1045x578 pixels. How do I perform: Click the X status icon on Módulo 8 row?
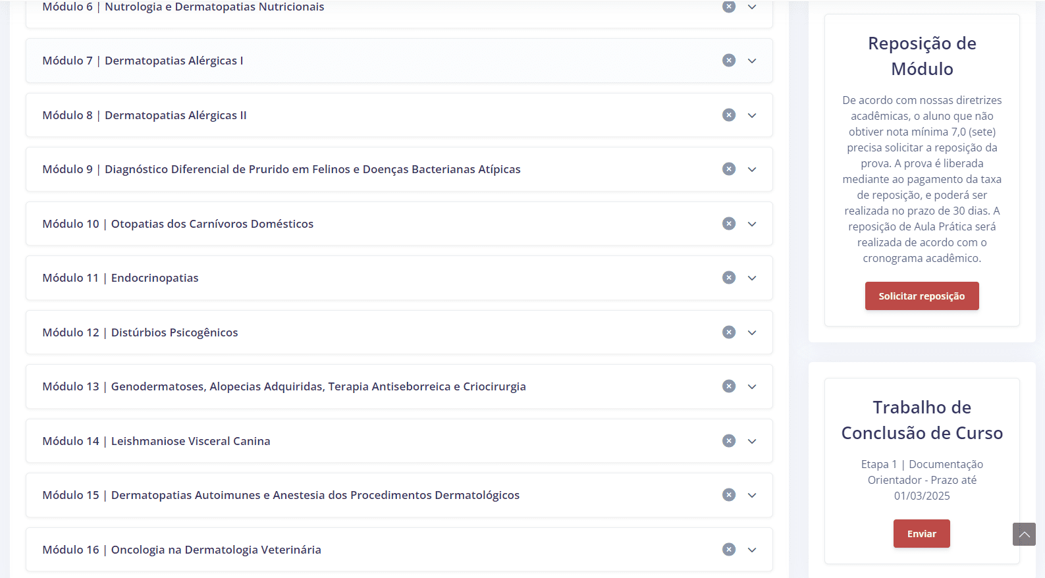tap(728, 115)
